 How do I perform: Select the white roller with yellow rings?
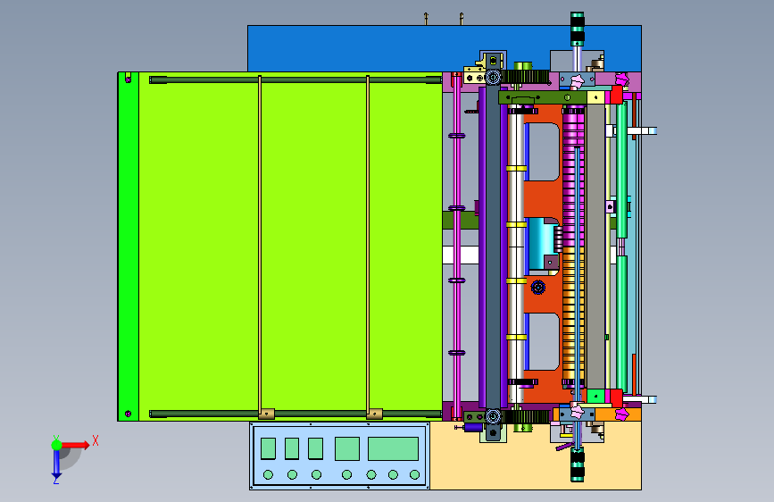click(516, 252)
